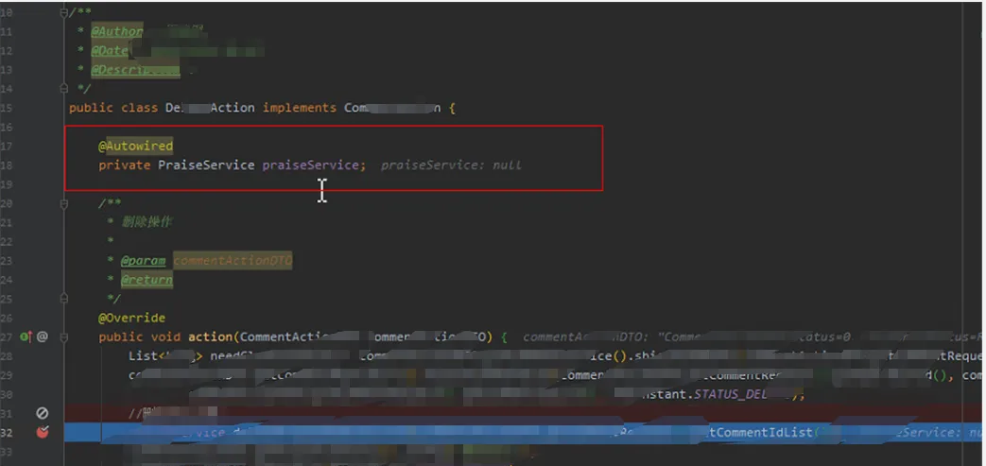Click line number 33 in the gutter
This screenshot has height=466, width=986.
7,452
